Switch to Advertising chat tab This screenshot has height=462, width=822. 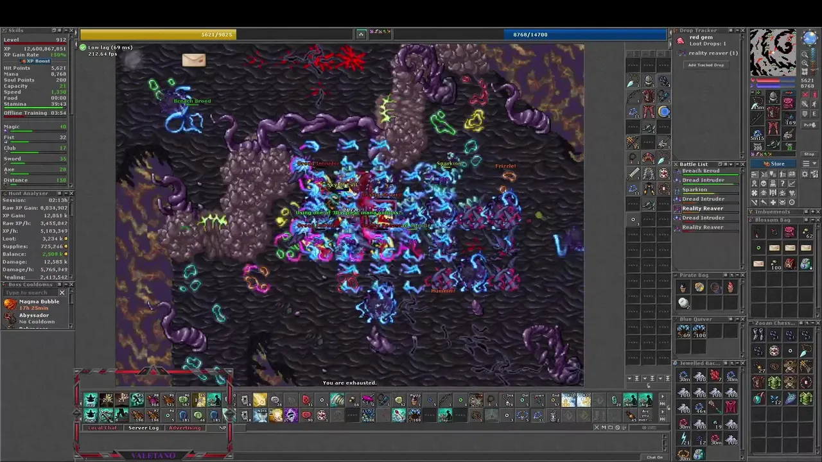pos(185,428)
